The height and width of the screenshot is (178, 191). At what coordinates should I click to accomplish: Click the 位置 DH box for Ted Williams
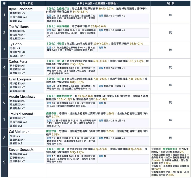(x=72, y=33)
